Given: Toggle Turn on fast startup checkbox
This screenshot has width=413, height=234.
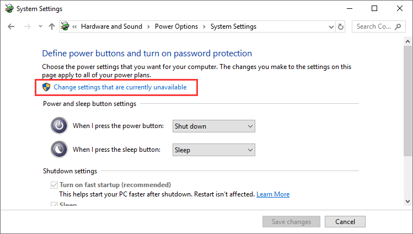Looking at the screenshot, I should 54,185.
